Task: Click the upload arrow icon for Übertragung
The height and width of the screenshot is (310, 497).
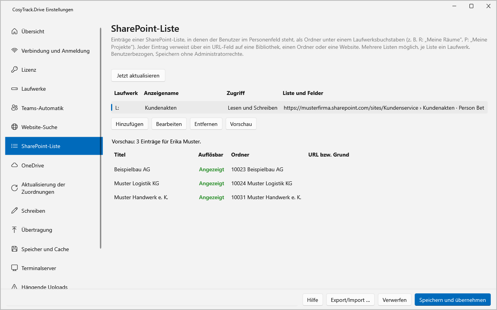Action: pos(14,230)
